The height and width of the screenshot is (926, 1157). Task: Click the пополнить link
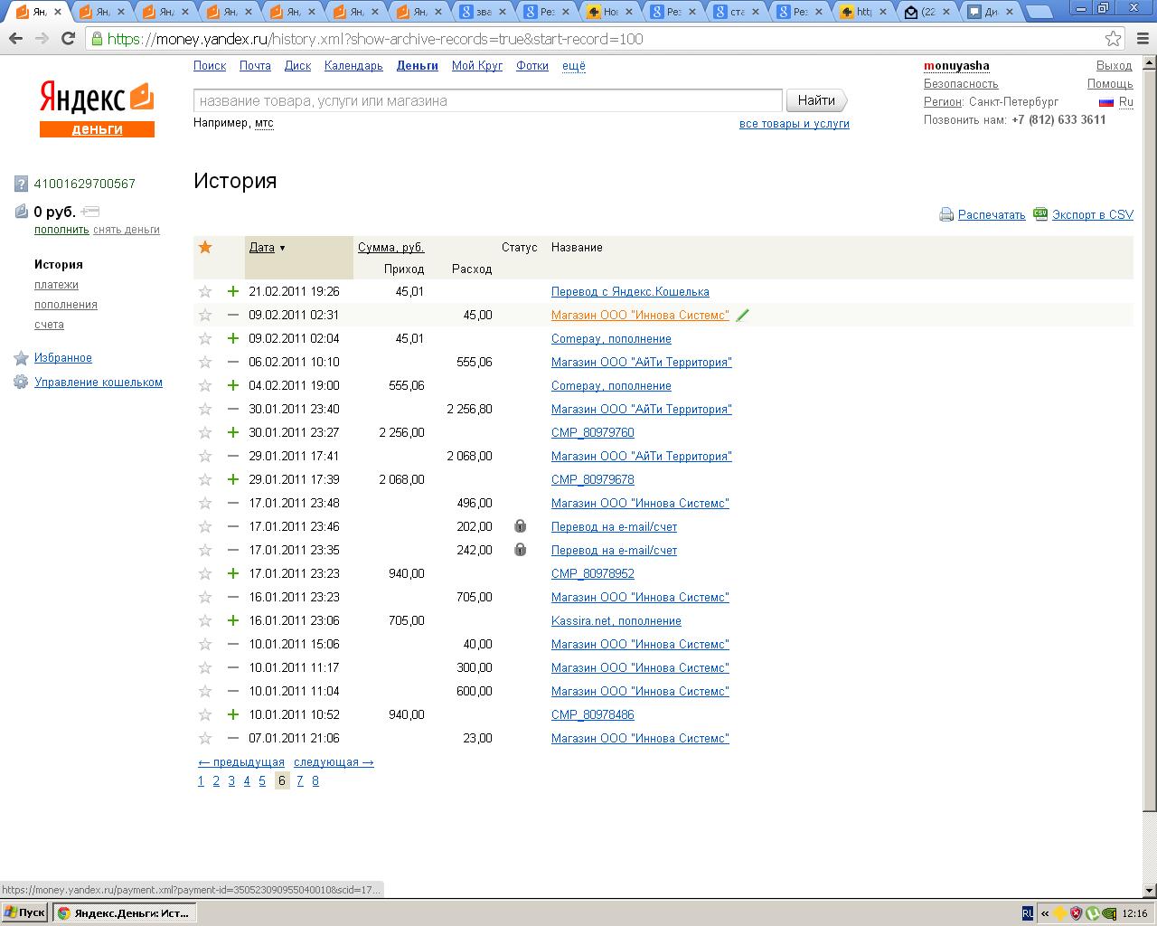click(x=61, y=230)
